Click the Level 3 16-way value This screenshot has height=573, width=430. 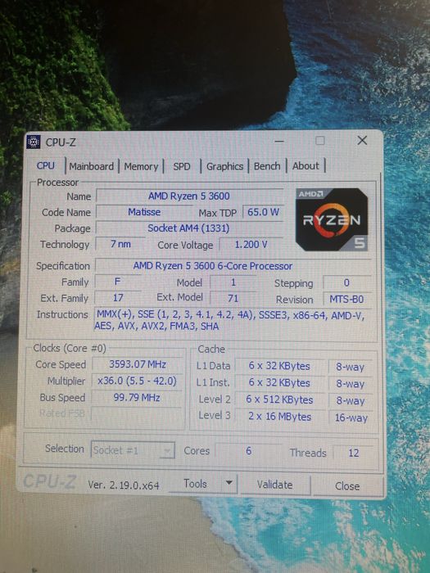pyautogui.click(x=351, y=417)
